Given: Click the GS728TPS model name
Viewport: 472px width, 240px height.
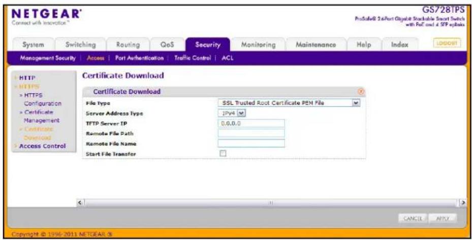Looking at the screenshot, I should 444,10.
